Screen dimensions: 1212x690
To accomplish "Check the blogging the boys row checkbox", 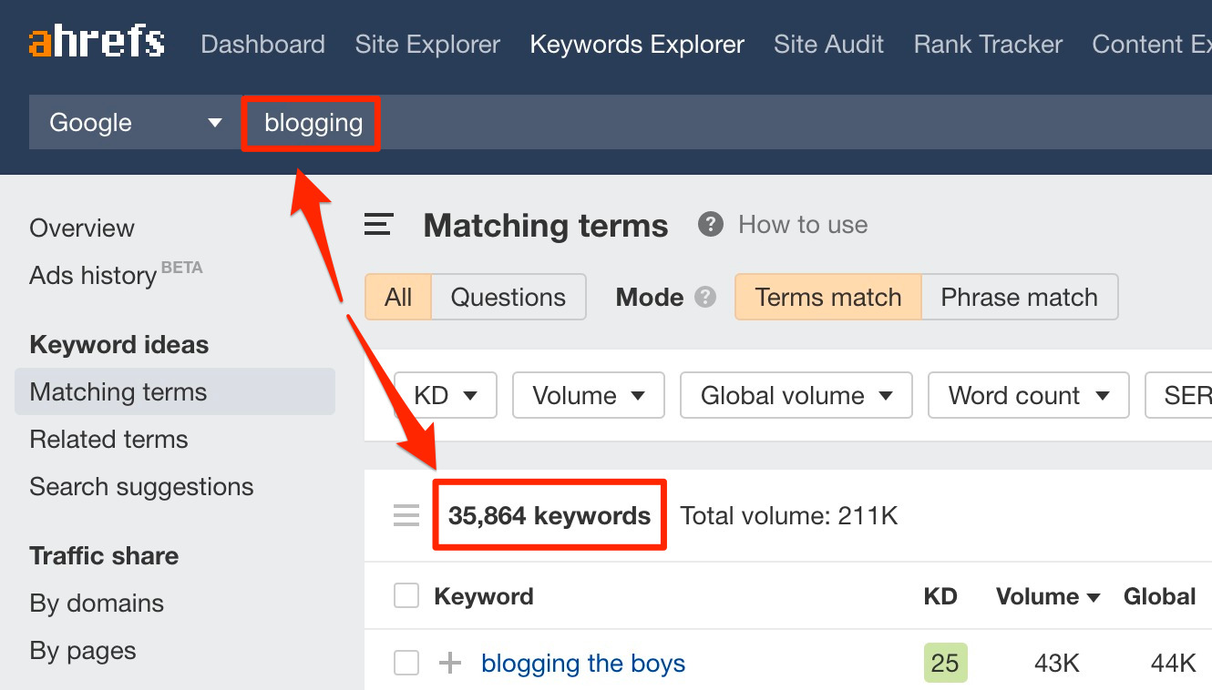I will (x=406, y=664).
